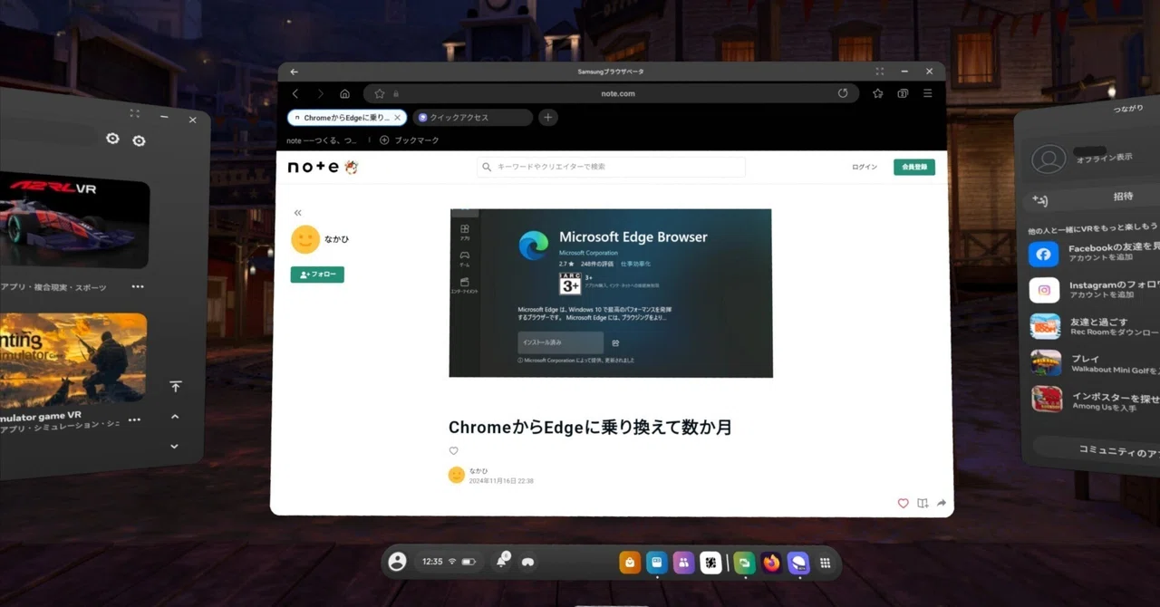This screenshot has height=607, width=1160.
Task: Reload the note.com page
Action: 843,93
